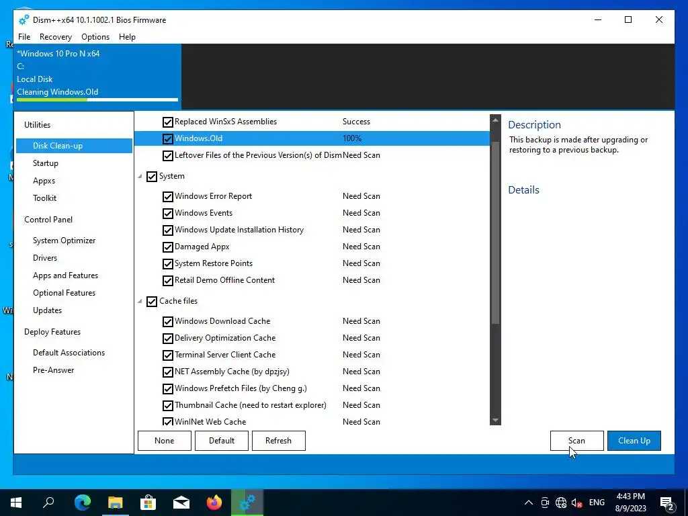Open Drivers section

coord(45,258)
